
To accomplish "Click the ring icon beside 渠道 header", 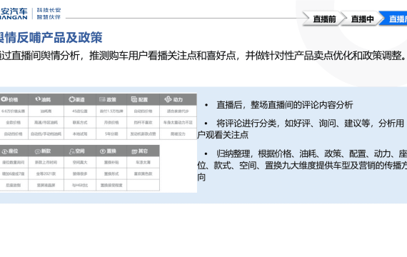I will (71, 99).
